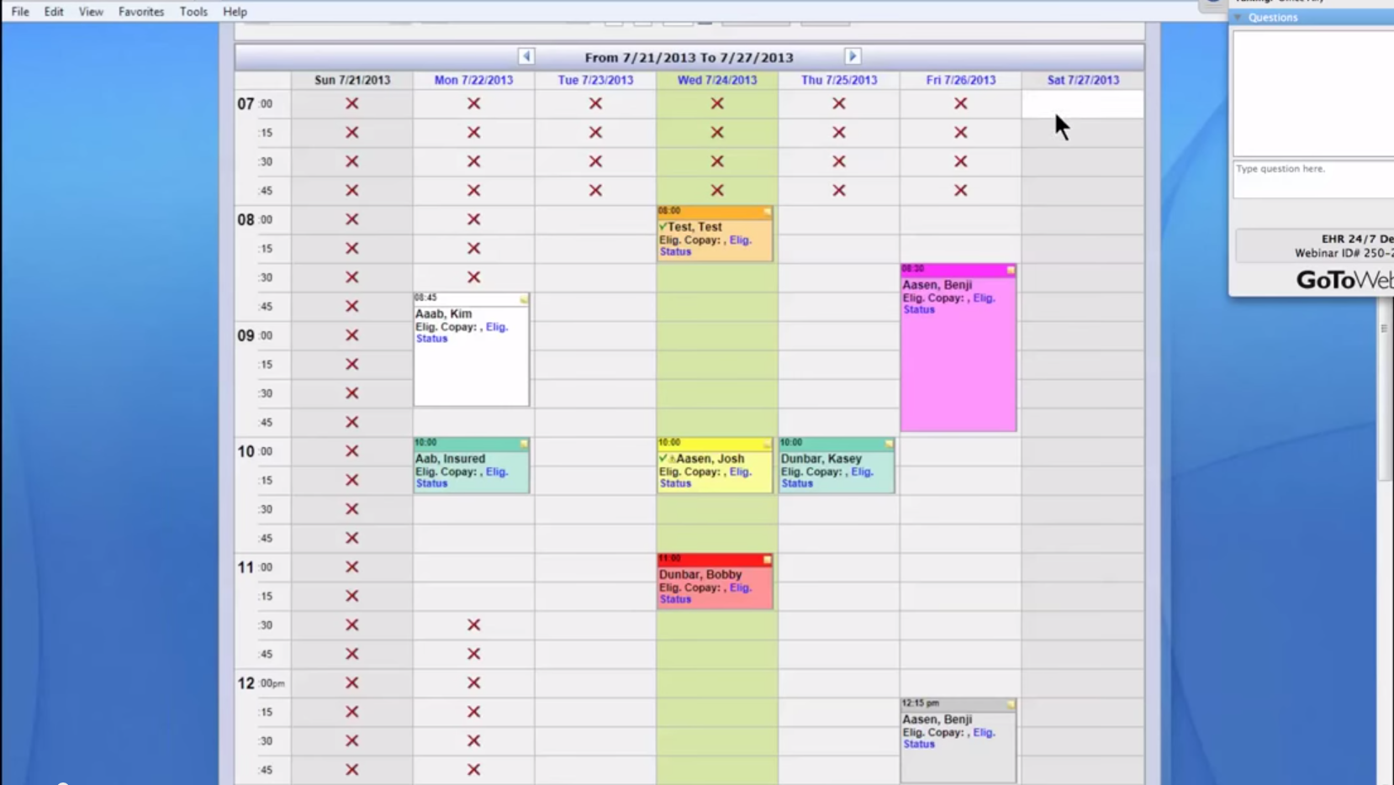This screenshot has width=1394, height=785.
Task: Click note icon on Dunbar, Kasey appointment
Action: 889,444
